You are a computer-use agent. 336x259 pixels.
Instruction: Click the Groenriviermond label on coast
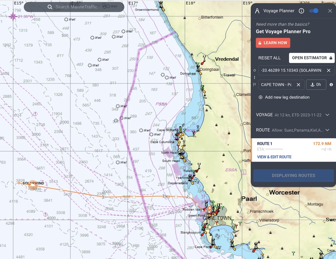(x=147, y=10)
